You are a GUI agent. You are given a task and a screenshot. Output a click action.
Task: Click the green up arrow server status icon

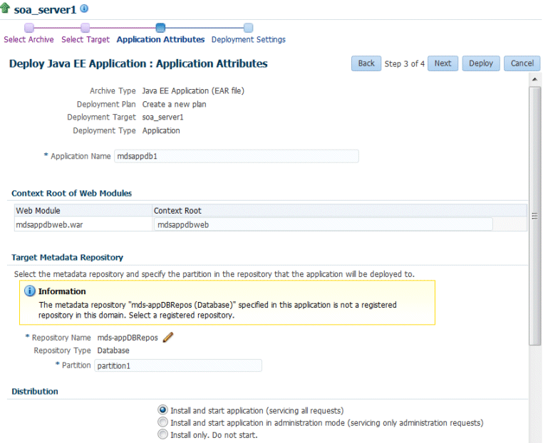tap(5, 8)
